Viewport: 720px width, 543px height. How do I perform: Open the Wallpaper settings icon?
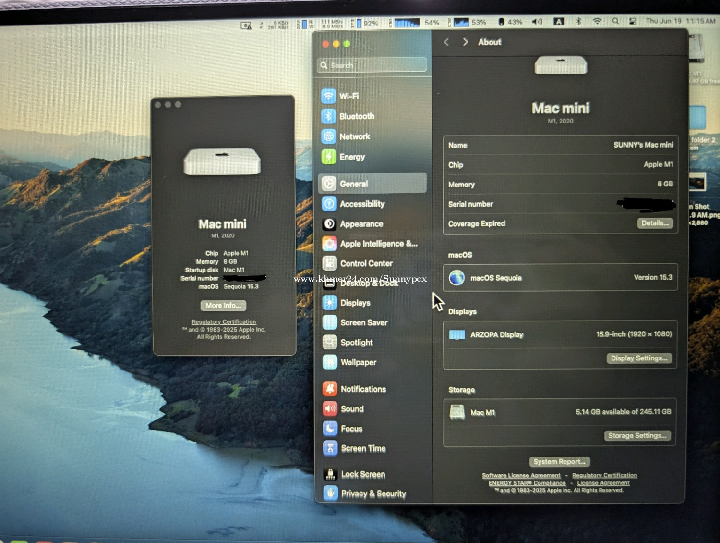coord(330,362)
